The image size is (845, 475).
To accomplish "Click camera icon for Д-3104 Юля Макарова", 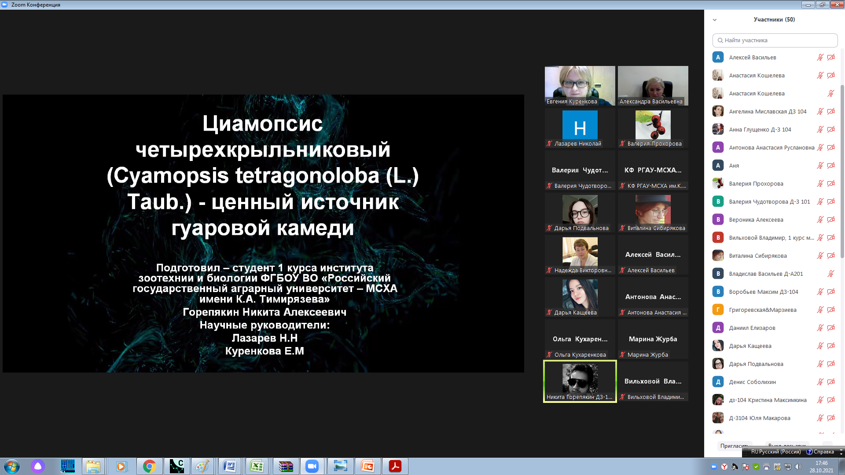I will (x=831, y=418).
